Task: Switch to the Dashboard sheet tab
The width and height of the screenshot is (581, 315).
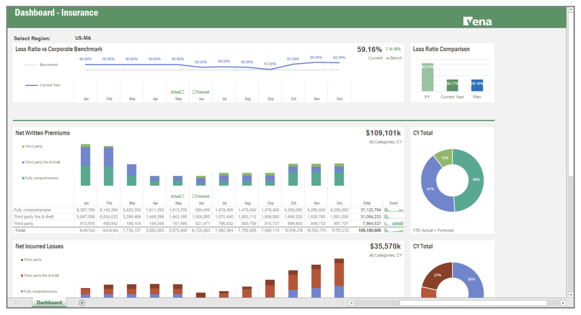Action: [48, 303]
